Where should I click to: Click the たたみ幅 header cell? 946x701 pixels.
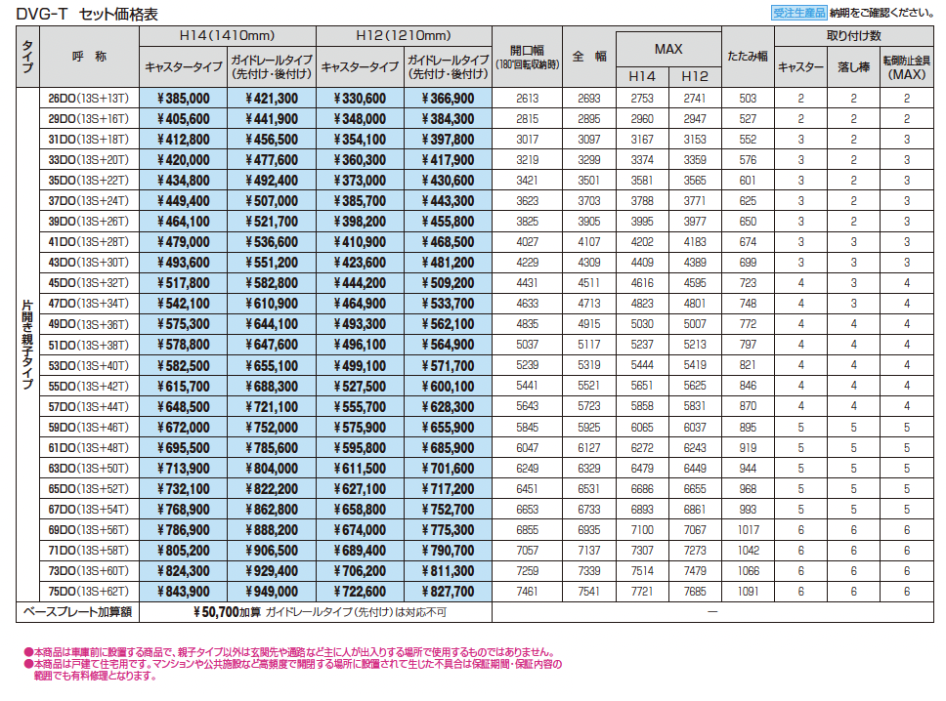pos(748,57)
